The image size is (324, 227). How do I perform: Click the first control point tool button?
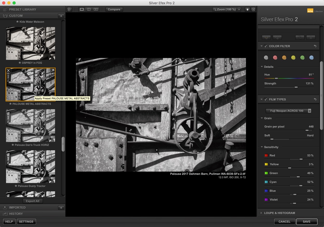tap(266, 38)
